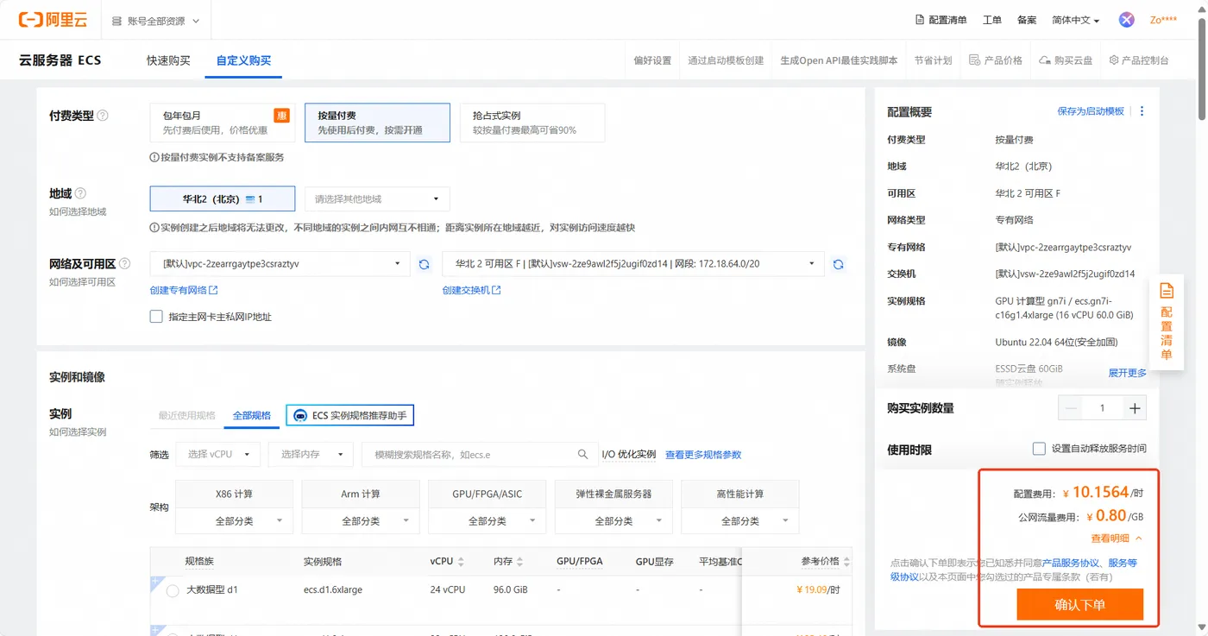Click the purple user avatar icon
The image size is (1208, 636).
point(1127,20)
